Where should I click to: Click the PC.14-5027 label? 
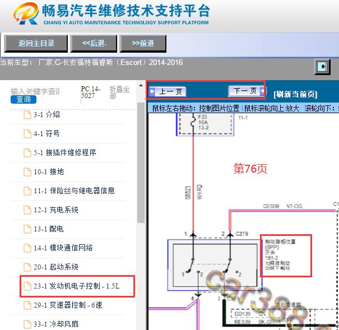click(x=91, y=92)
